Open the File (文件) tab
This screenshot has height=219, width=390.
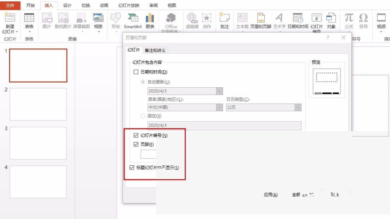[10, 5]
